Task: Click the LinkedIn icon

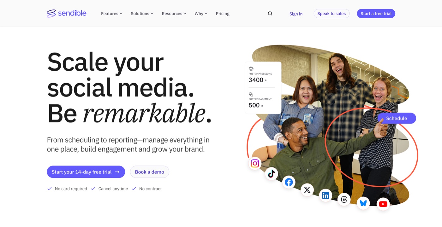Action: (326, 195)
